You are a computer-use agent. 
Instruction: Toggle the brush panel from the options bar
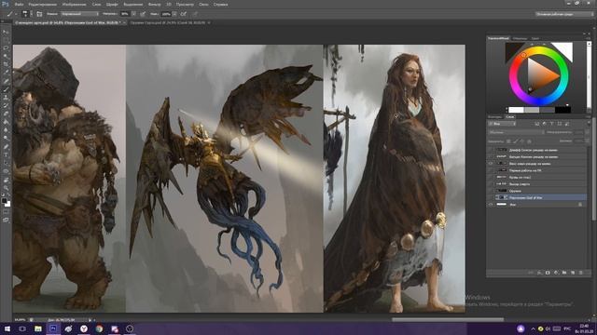[x=39, y=14]
